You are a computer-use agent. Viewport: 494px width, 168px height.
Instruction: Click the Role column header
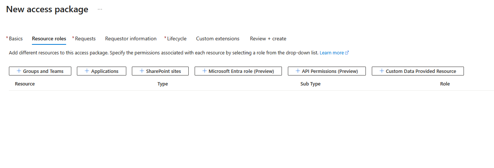coord(445,84)
